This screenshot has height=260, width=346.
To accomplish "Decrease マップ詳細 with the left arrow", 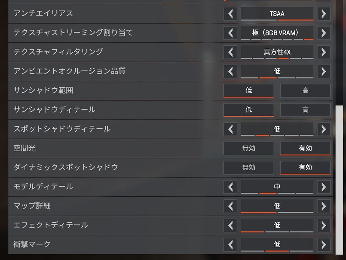I will 230,206.
